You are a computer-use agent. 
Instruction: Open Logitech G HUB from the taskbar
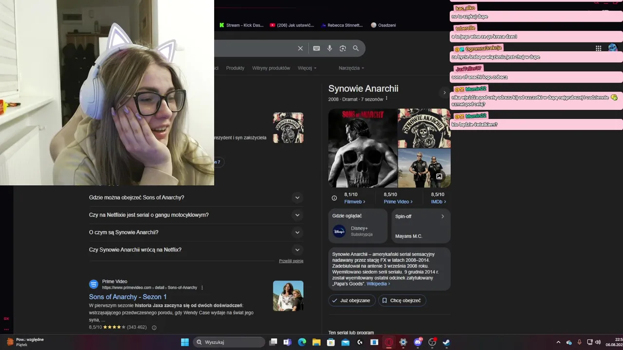pos(360,342)
